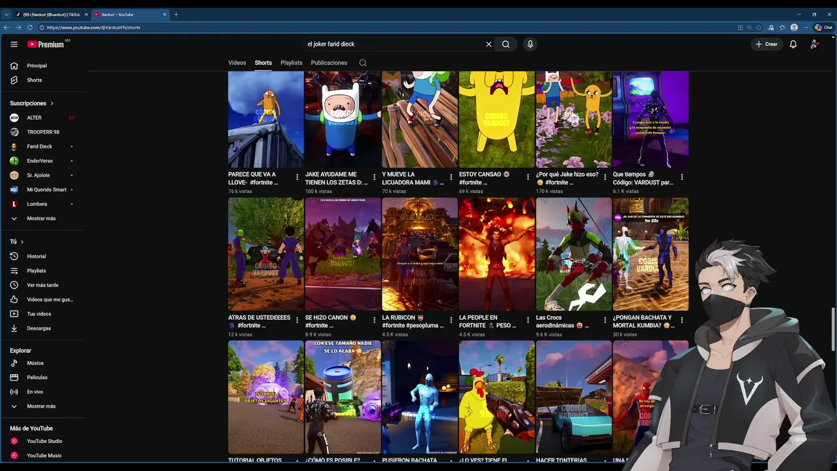Select the Shorts channel tab
The height and width of the screenshot is (471, 837).
(263, 63)
